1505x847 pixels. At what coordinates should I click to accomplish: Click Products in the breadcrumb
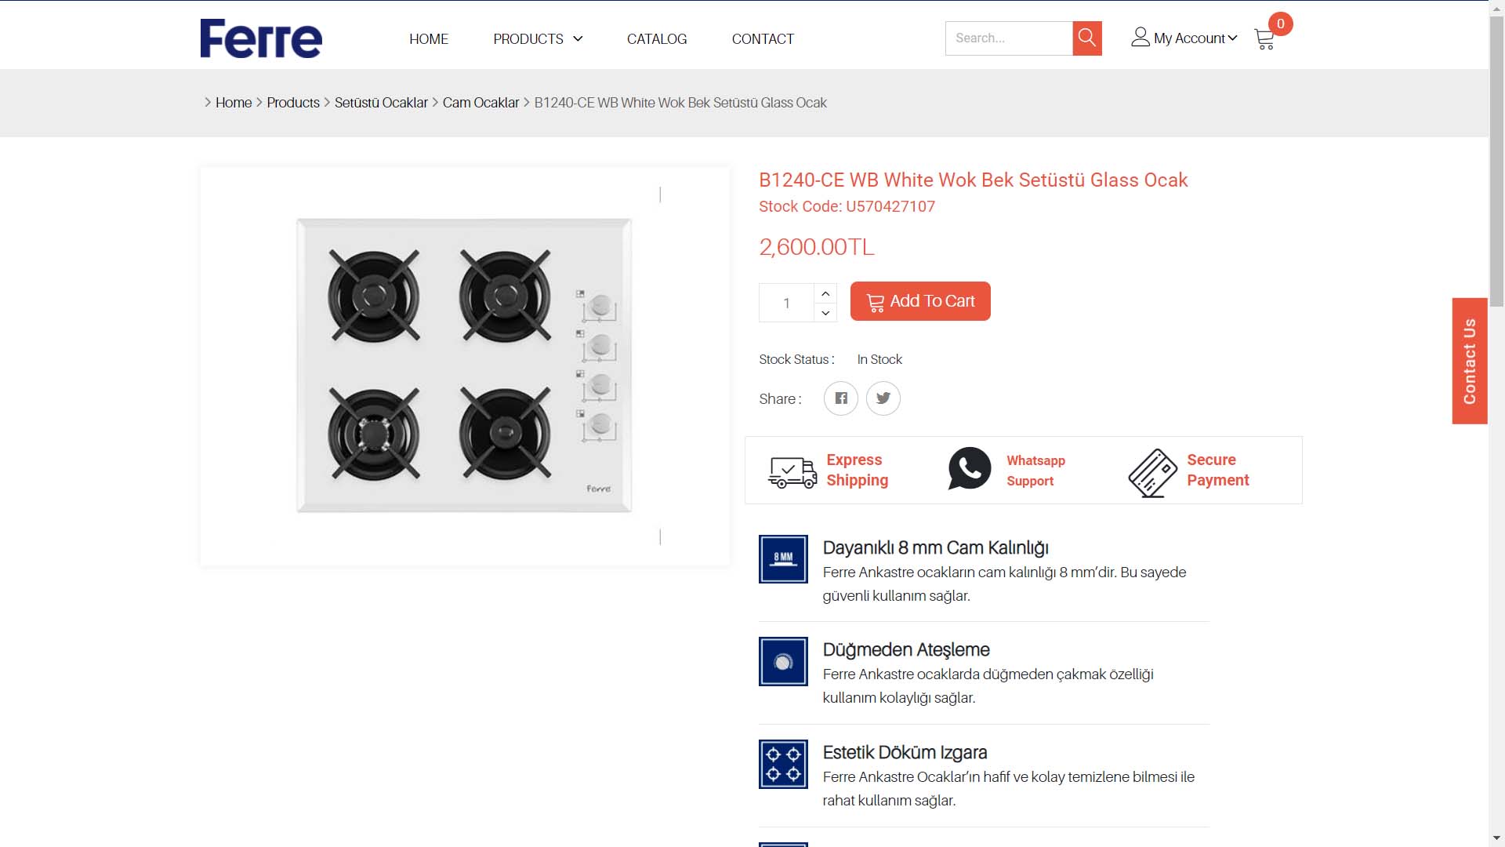coord(293,103)
